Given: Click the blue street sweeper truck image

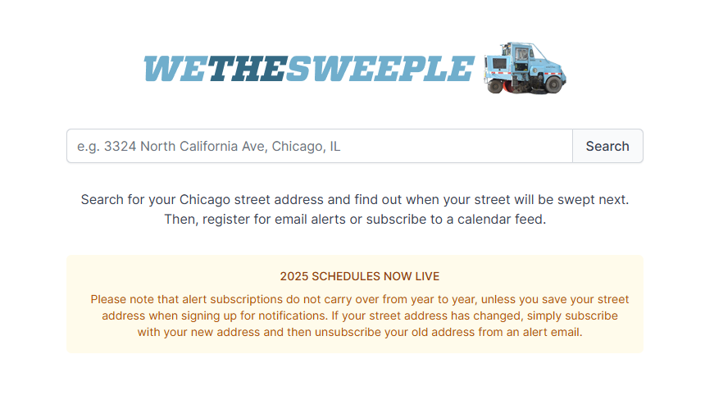Looking at the screenshot, I should [x=525, y=68].
